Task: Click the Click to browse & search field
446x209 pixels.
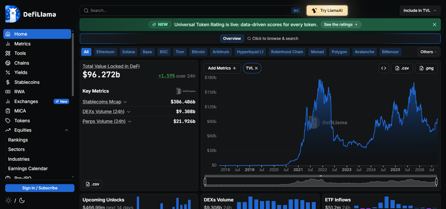Action: [273, 39]
